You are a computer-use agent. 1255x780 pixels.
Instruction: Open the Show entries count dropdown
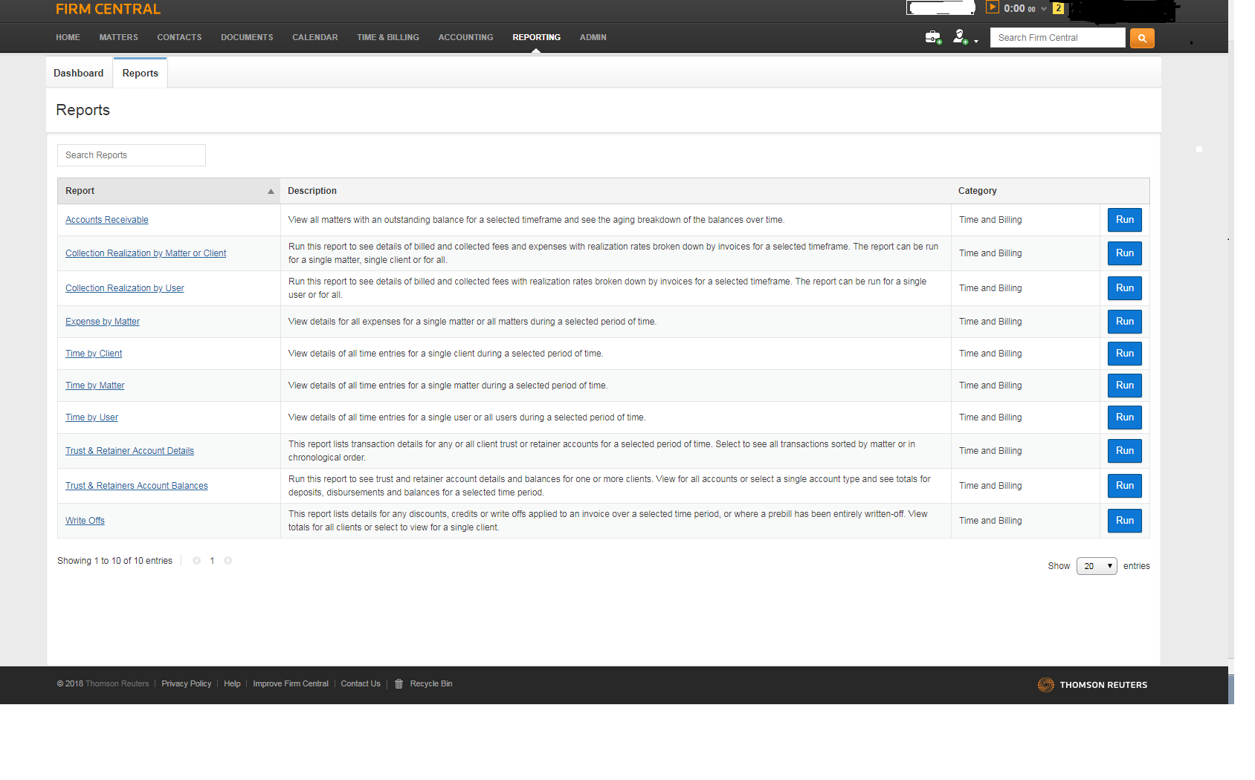pyautogui.click(x=1097, y=566)
